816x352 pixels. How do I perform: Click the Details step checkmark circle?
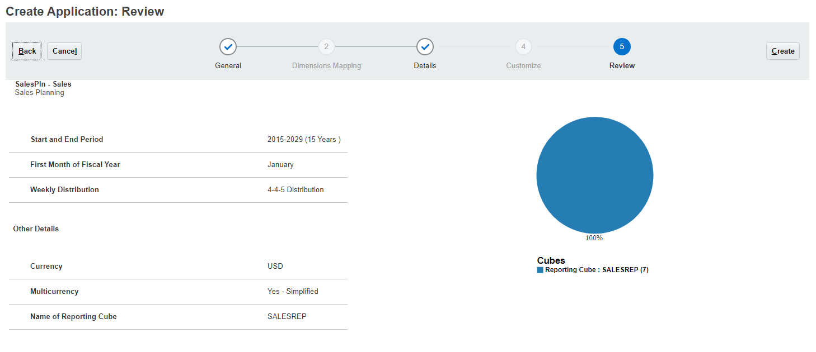(x=425, y=47)
